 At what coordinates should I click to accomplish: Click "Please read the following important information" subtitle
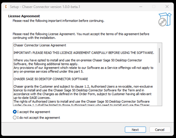tap(58, 20)
